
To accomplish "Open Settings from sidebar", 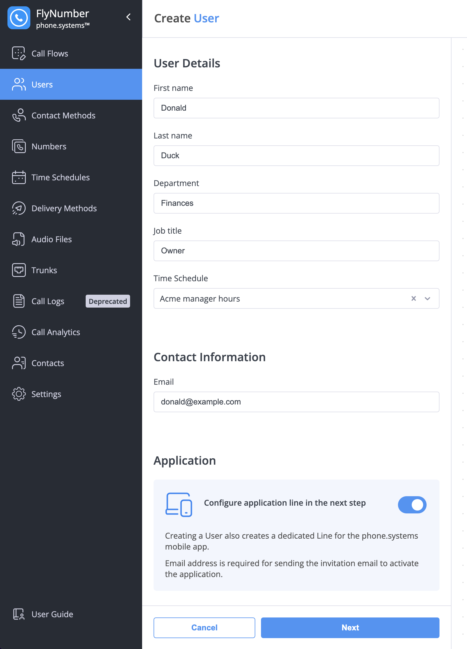I will (x=71, y=394).
